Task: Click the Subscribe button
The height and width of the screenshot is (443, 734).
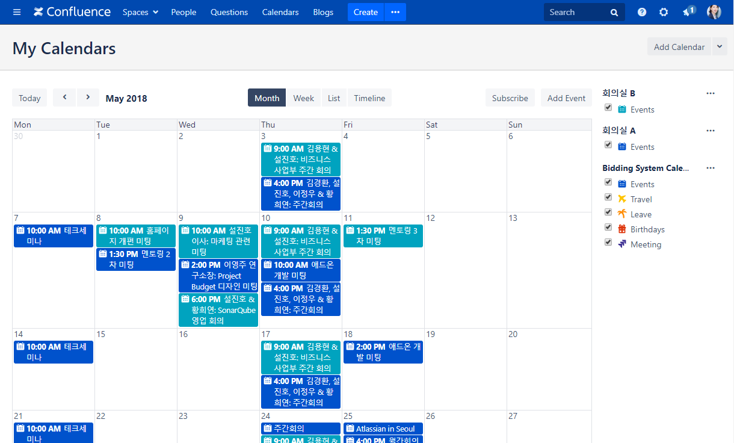Action: tap(510, 98)
